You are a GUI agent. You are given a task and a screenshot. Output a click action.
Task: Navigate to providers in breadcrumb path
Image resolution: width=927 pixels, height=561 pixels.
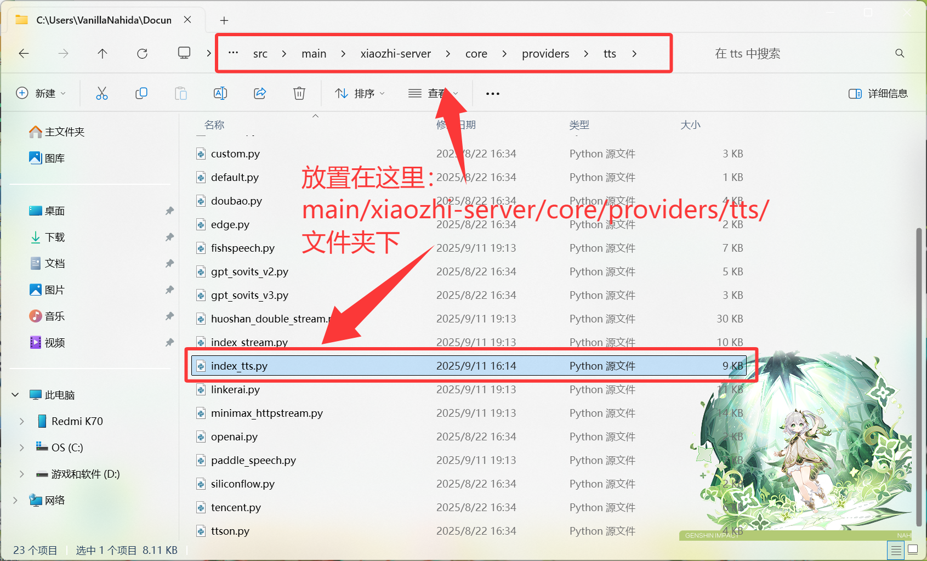click(545, 54)
